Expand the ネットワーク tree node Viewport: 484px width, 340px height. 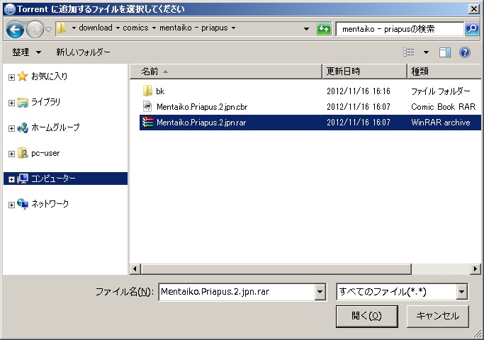(11, 205)
